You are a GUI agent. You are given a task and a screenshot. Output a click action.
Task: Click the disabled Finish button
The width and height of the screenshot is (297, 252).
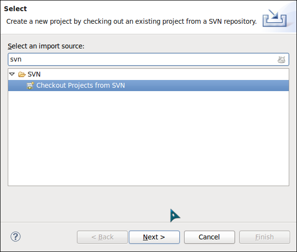[265, 237]
